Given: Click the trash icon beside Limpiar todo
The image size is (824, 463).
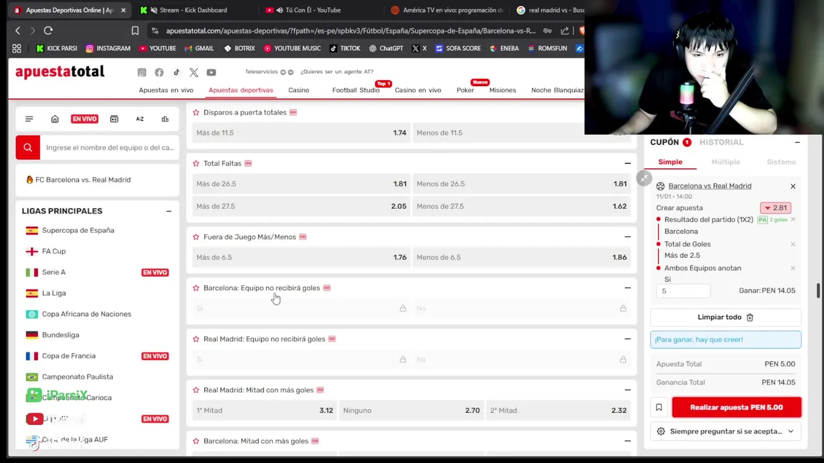Looking at the screenshot, I should click(x=750, y=317).
